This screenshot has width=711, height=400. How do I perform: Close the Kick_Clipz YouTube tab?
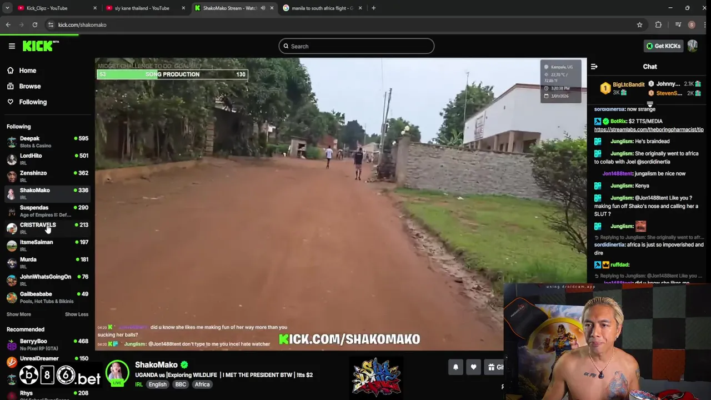[x=94, y=8]
